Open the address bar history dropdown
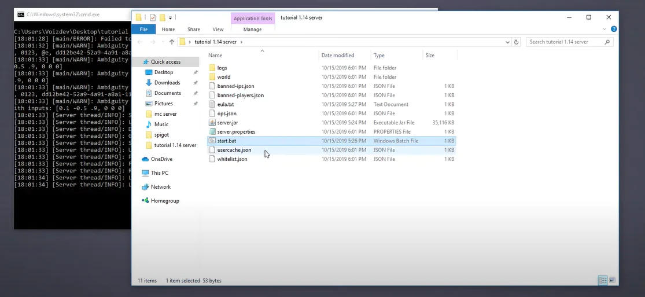The width and height of the screenshot is (645, 297). click(507, 42)
